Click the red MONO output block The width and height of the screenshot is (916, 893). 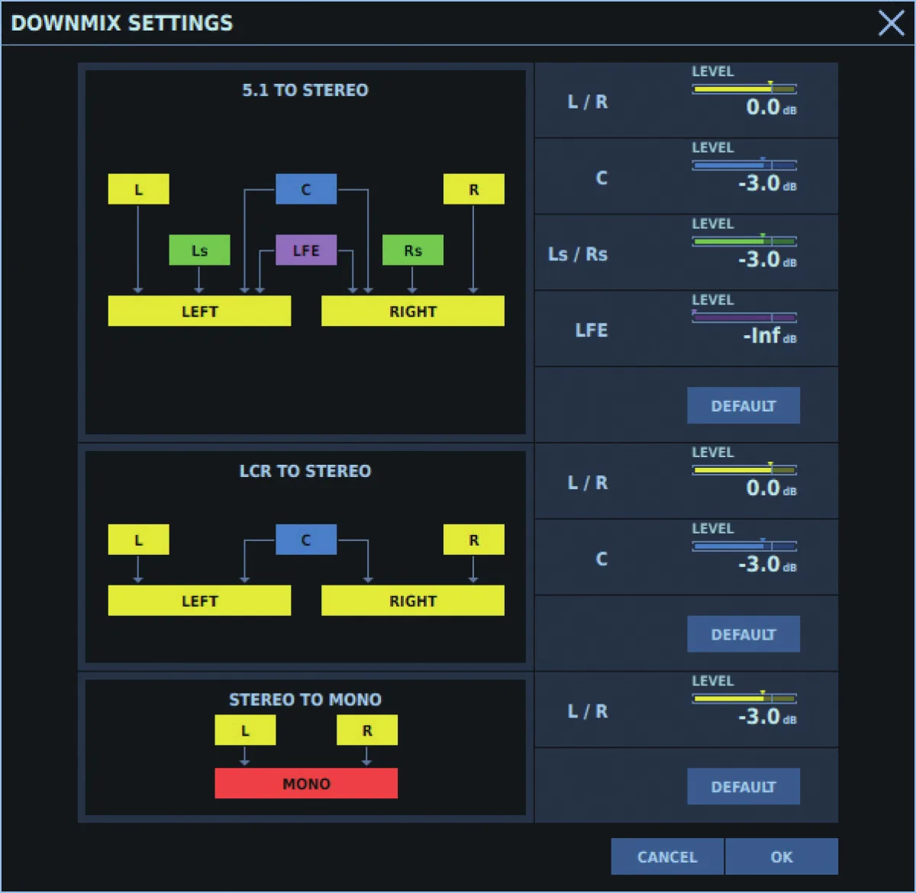[x=306, y=784]
